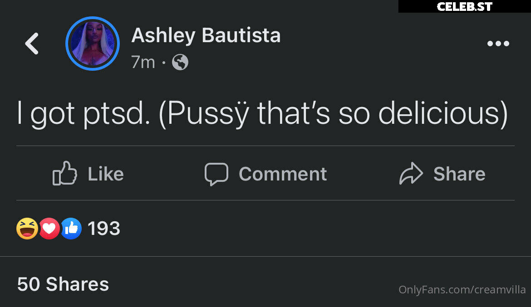531x307 pixels.
Task: Tap the Share button label
Action: [459, 174]
